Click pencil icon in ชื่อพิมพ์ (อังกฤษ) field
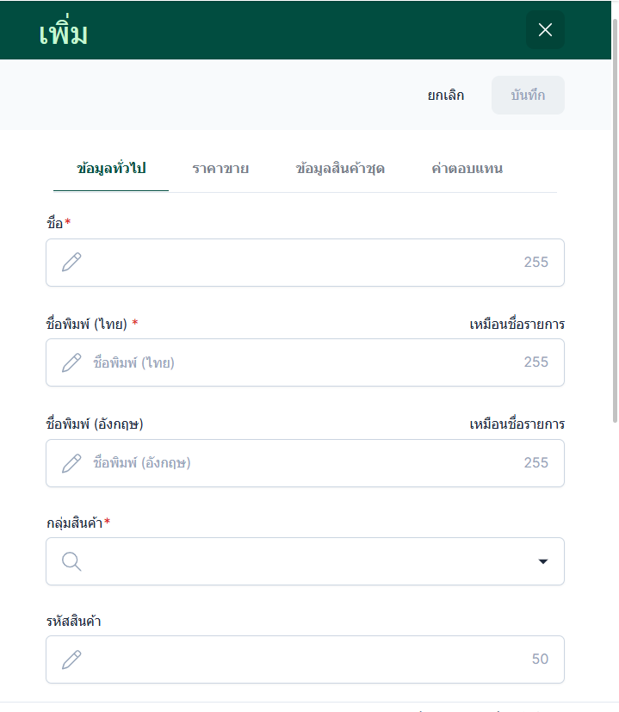This screenshot has height=712, width=619. click(71, 463)
